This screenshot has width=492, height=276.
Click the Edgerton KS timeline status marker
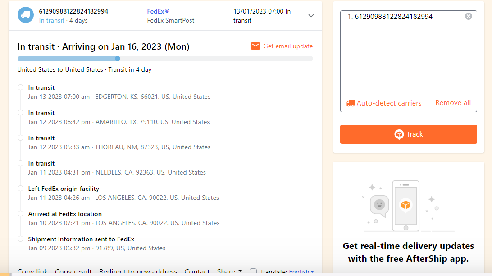coord(20,87)
